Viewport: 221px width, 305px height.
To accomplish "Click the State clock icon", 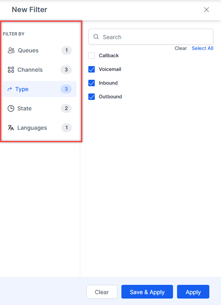I will (x=11, y=108).
